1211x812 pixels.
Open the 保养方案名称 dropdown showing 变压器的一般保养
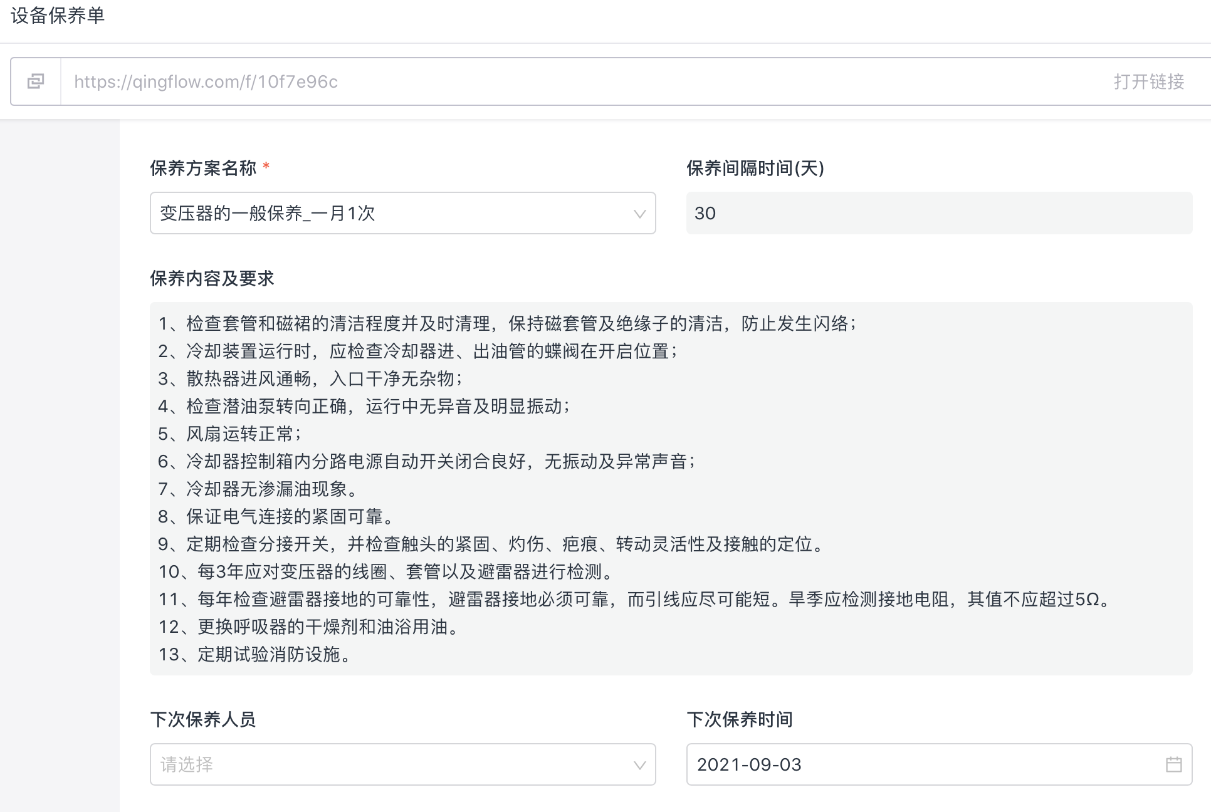coord(389,214)
